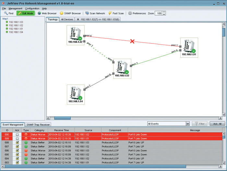Click the red X on the broken link
227x171 pixels.
132,41
